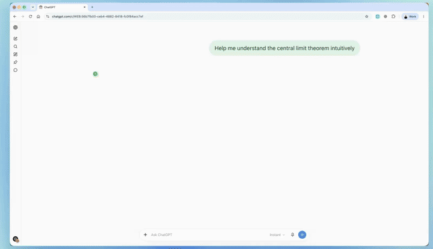
Task: Click the ChatGPT logo in sidebar
Action: coord(16,27)
